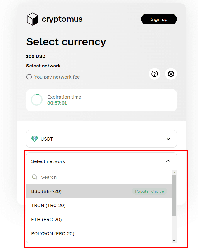Open the help question mark icon

click(x=155, y=74)
